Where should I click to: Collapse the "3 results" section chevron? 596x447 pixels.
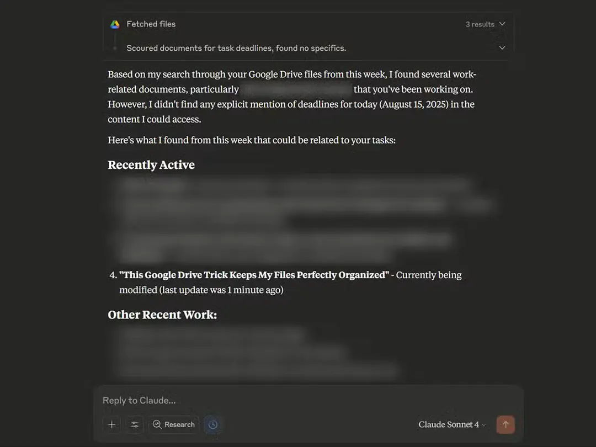click(502, 24)
